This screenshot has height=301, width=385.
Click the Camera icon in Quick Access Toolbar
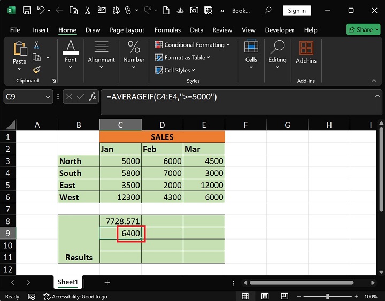[194, 10]
